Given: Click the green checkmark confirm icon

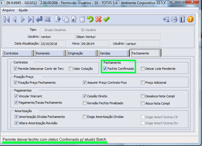Looking at the screenshot, I should [107, 19].
